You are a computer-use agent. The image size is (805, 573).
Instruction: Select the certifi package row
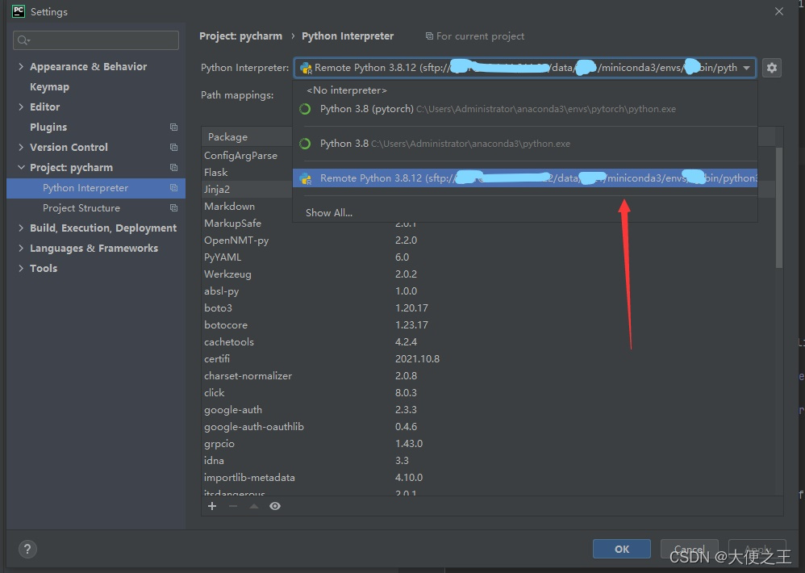pyautogui.click(x=488, y=359)
